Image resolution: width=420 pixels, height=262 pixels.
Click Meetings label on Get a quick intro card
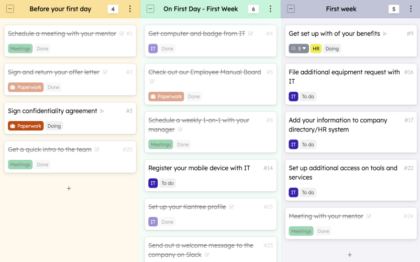pos(20,165)
